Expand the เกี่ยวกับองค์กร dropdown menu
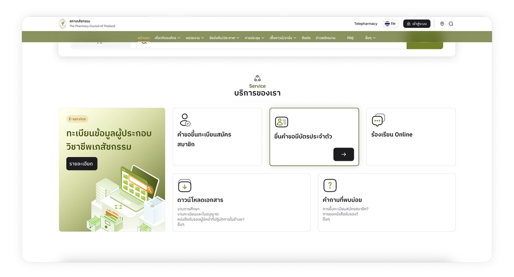Viewport: 514px width, 277px height. (168, 38)
